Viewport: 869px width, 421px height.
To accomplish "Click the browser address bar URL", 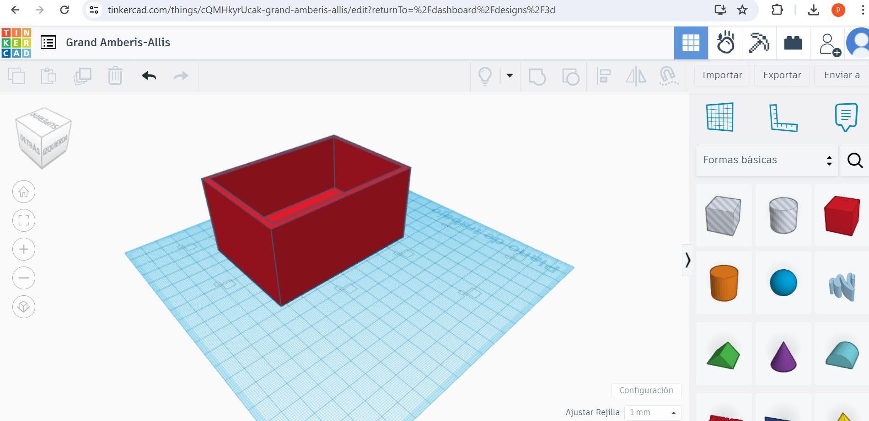I will pyautogui.click(x=332, y=10).
